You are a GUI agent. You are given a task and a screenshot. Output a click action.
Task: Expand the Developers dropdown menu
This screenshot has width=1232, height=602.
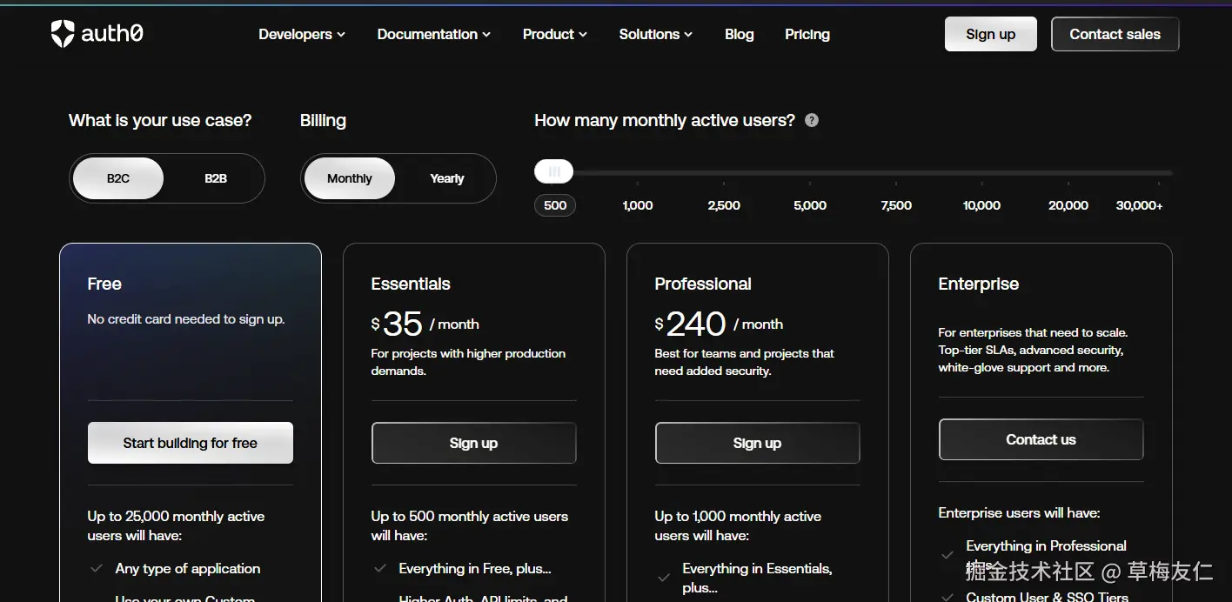point(302,35)
